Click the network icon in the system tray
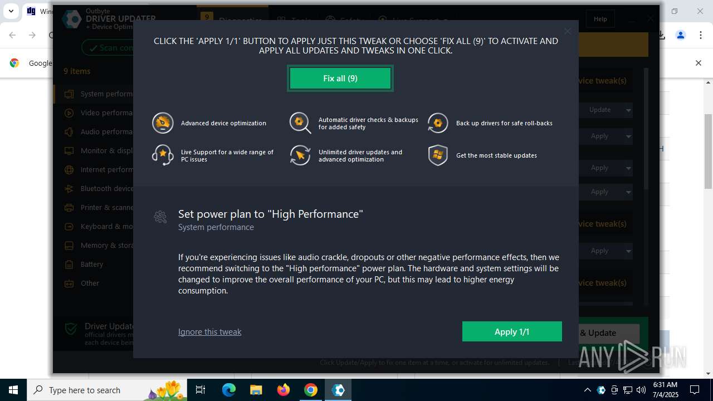Image resolution: width=713 pixels, height=401 pixels. [x=628, y=390]
